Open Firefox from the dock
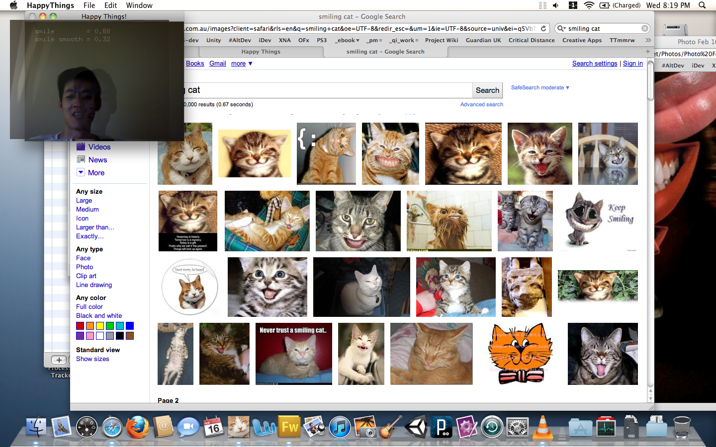716x447 pixels. click(137, 427)
